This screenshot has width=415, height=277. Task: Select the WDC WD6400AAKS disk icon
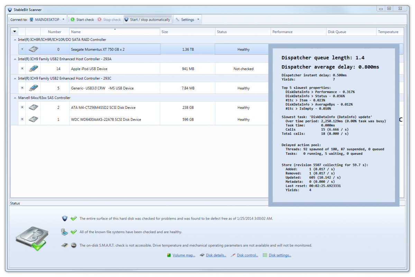34,120
